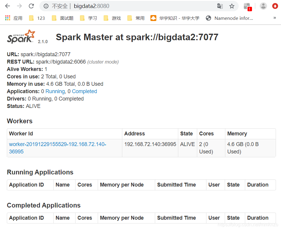Follow the Running applications link
Viewport: 281px width, 230px height.
55,91
